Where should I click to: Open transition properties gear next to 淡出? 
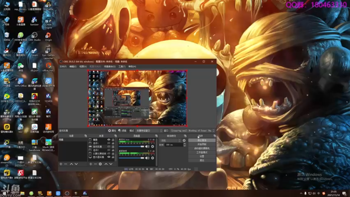point(184,141)
